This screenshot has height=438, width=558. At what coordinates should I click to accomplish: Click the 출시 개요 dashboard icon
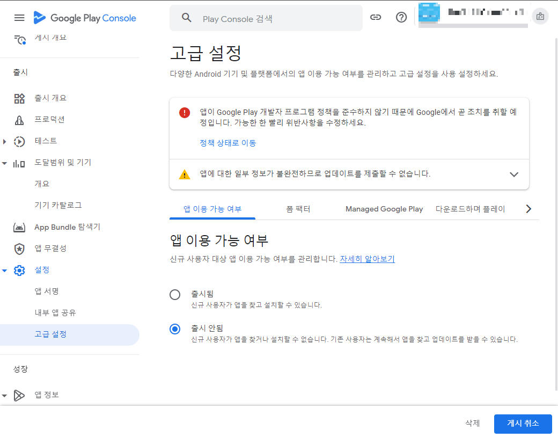point(19,98)
